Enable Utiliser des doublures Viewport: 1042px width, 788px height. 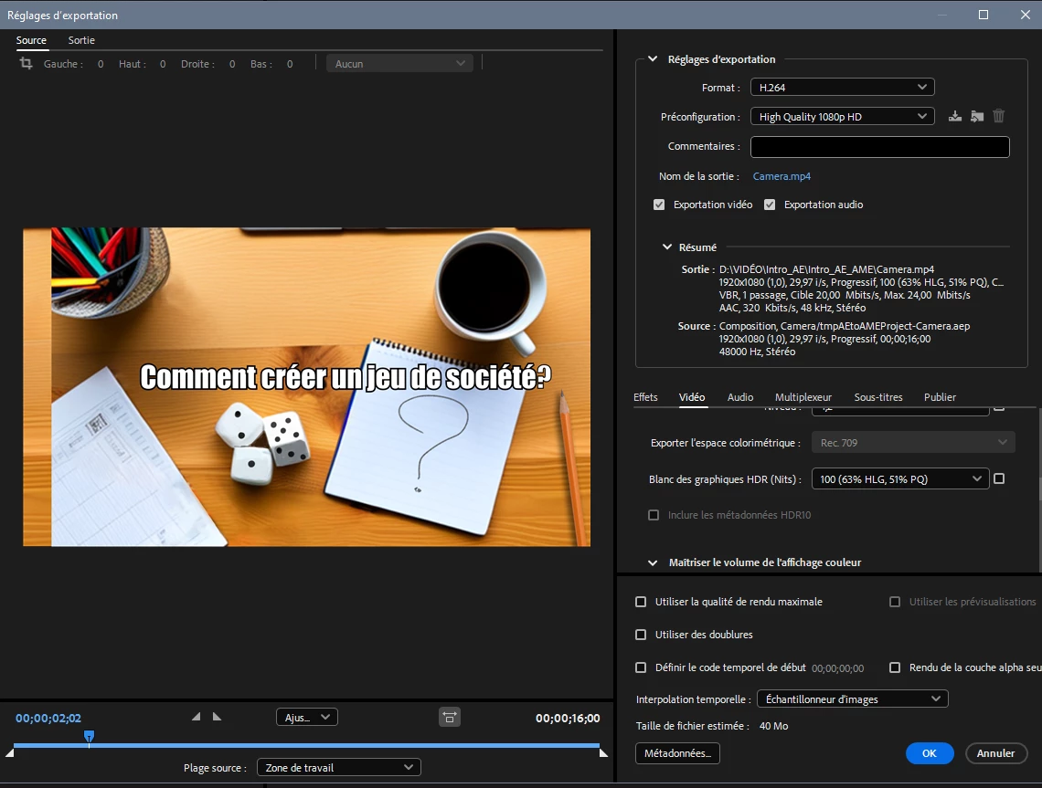click(x=641, y=635)
